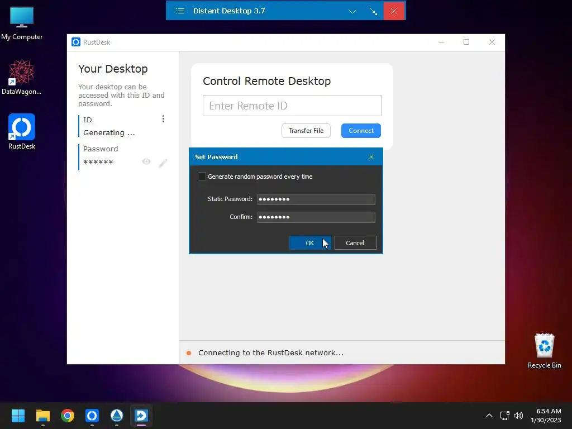Close the Distant Desktop toolbar
This screenshot has height=429, width=572.
394,11
